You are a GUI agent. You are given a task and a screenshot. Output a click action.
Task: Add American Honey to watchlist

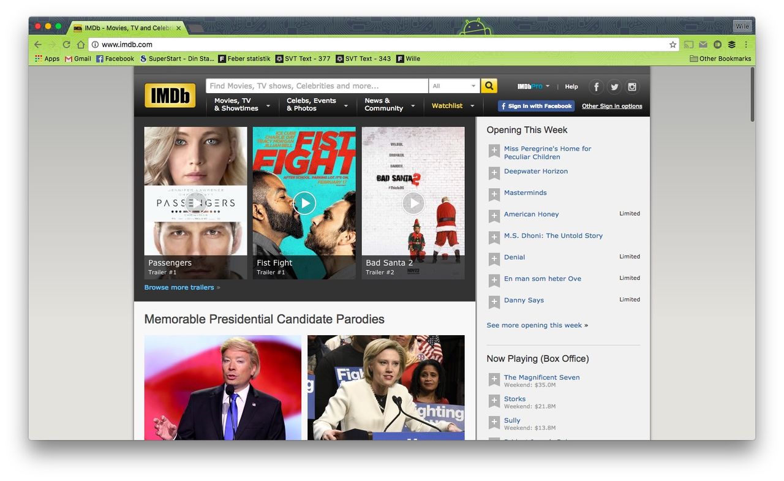click(x=494, y=216)
